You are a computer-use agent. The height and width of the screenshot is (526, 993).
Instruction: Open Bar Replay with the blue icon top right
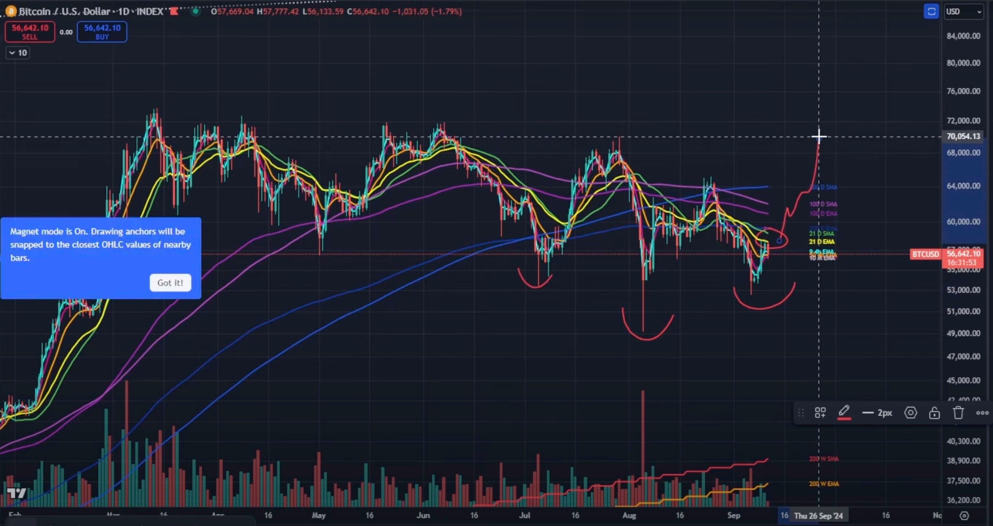coord(931,12)
